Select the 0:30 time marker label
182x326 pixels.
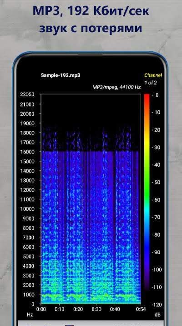[x=96, y=309]
